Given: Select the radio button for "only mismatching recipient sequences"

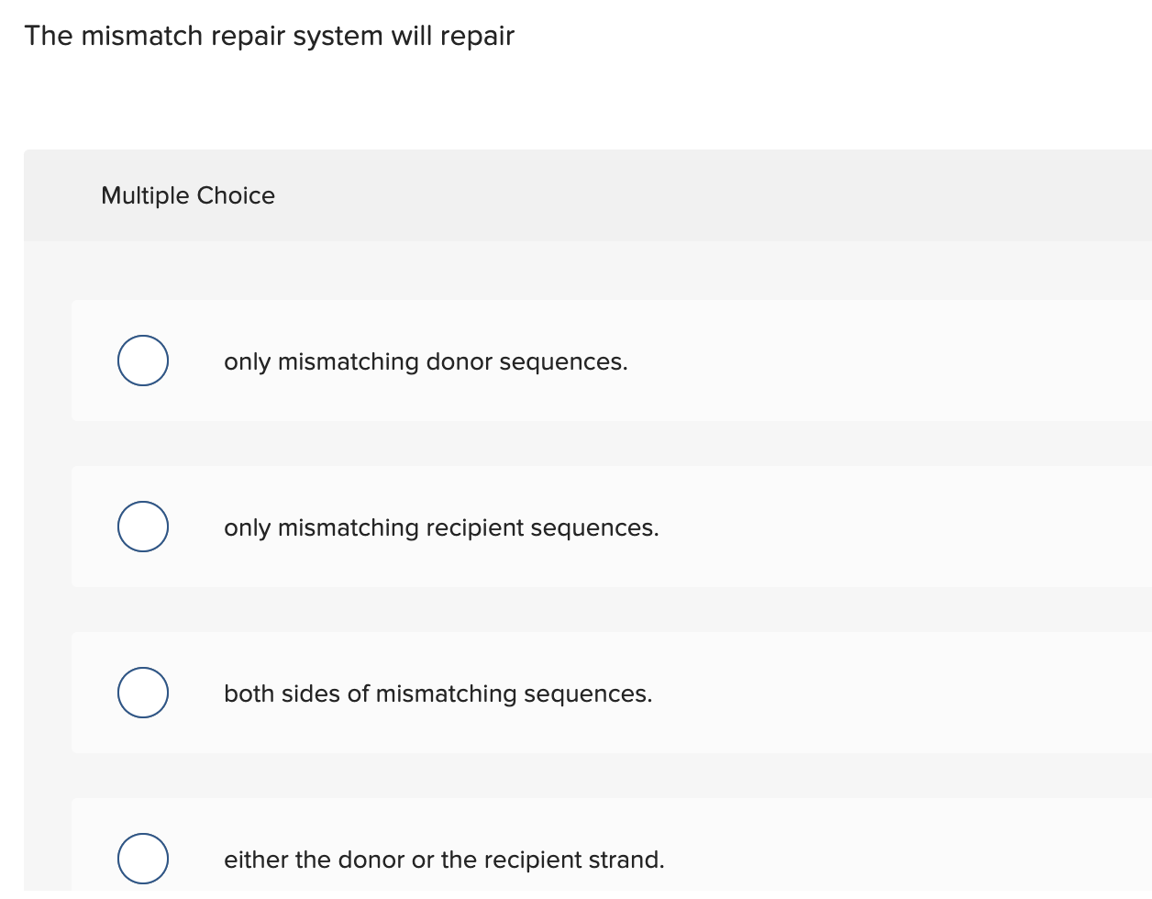Looking at the screenshot, I should pyautogui.click(x=142, y=527).
